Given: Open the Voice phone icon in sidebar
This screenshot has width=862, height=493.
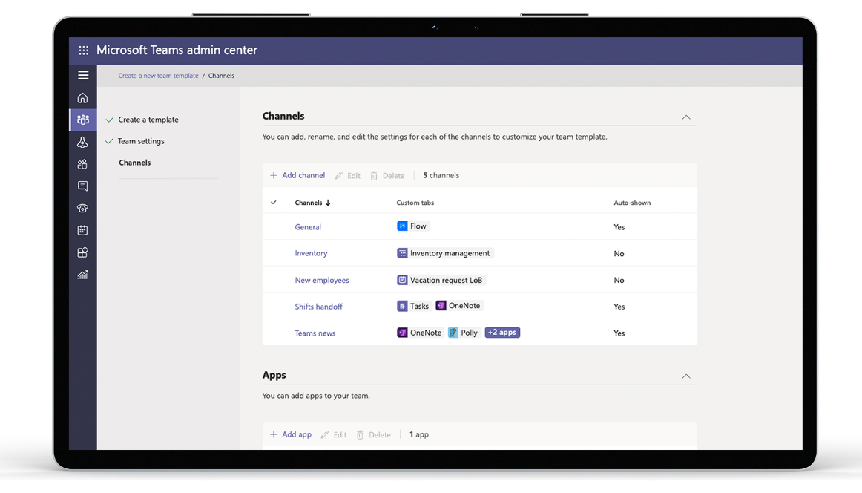Looking at the screenshot, I should [82, 208].
